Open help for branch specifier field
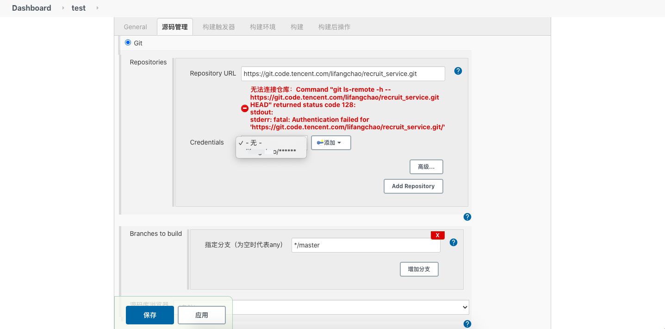Screen dimensions: 665x329 pos(454,242)
